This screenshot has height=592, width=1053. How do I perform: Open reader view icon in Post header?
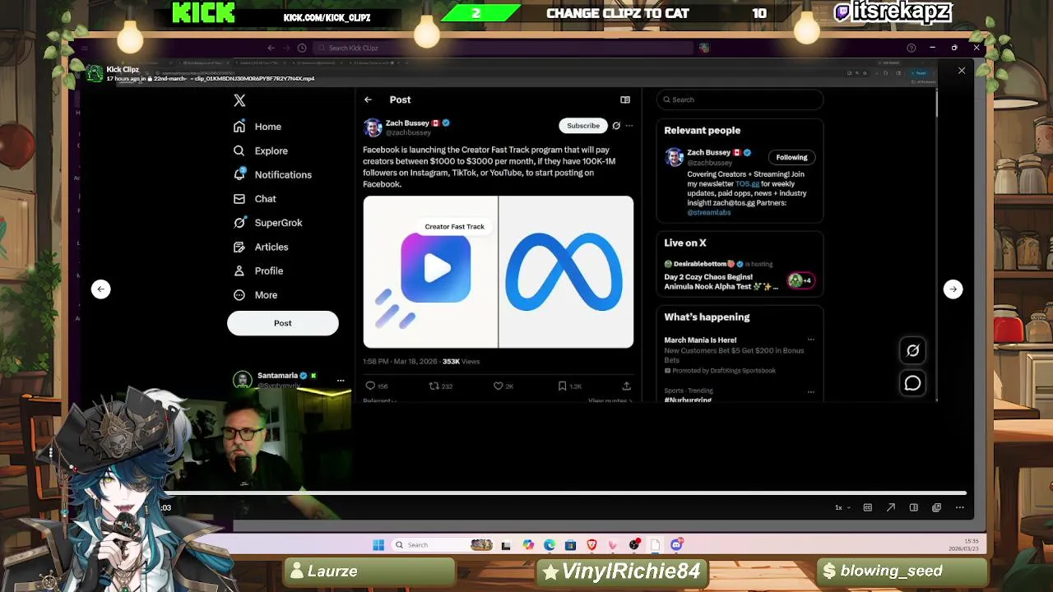[625, 99]
